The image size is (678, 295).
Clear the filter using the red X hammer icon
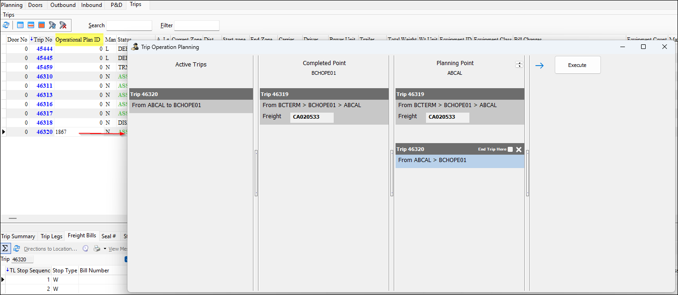click(x=63, y=25)
